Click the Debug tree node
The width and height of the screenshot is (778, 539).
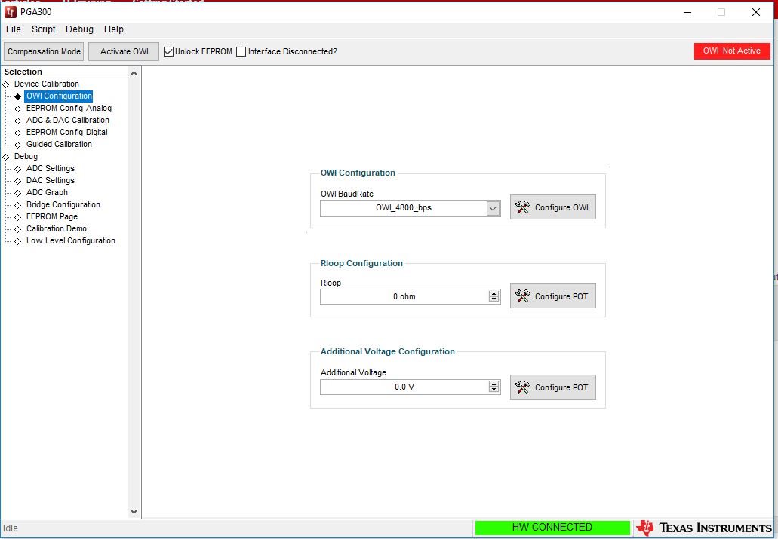point(26,156)
